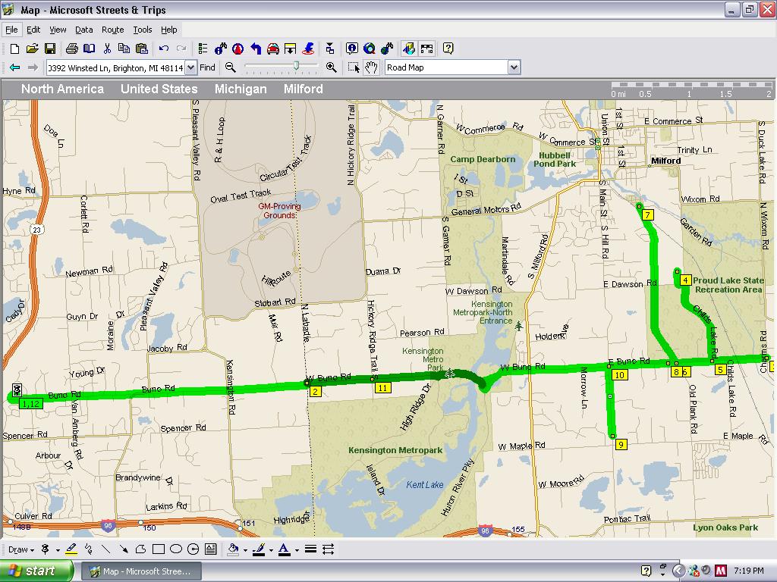Show hidden tray icons chevron
The image size is (777, 582).
[679, 571]
